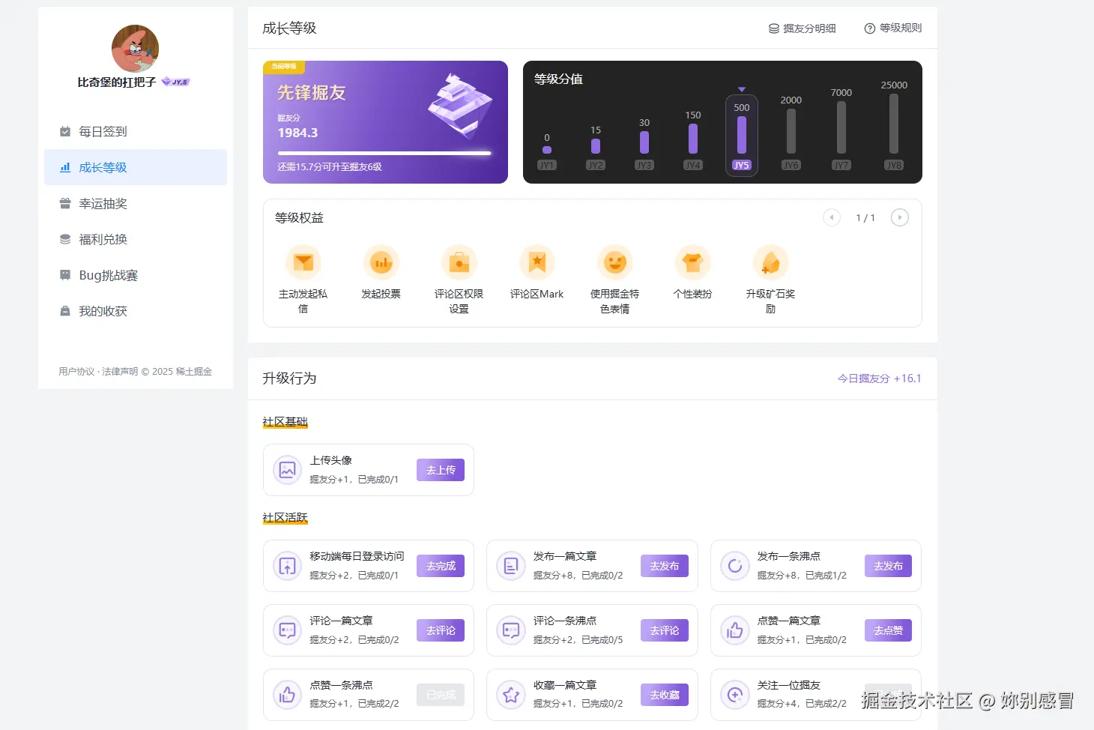Image resolution: width=1094 pixels, height=730 pixels.
Task: Click the previous page arrow in 等级权益
Action: (x=831, y=217)
